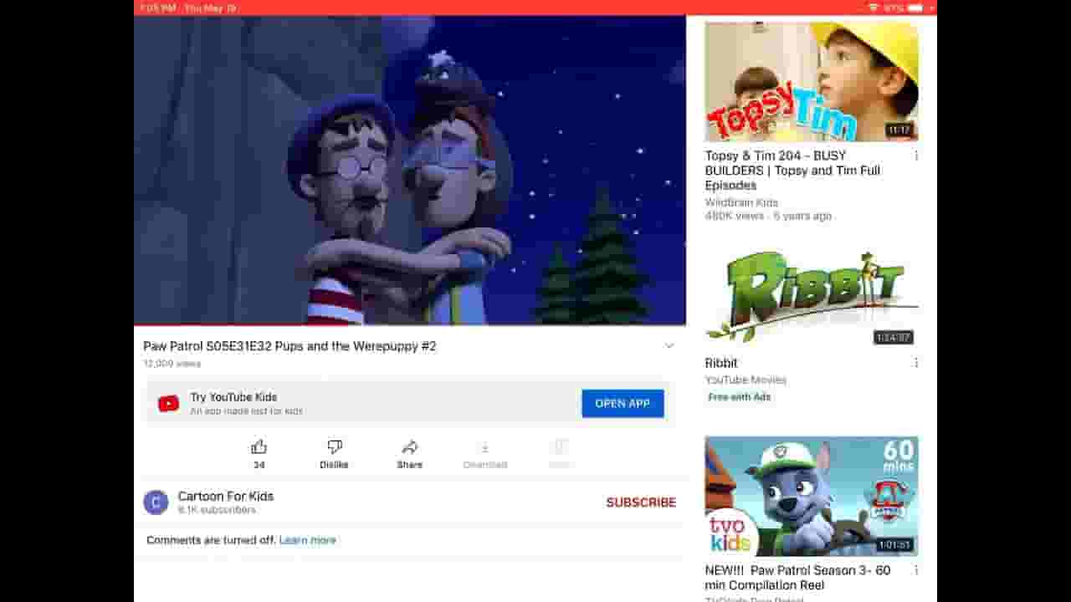Open the Topsy & Tim 204 video title
Screen dimensions: 1071x602
click(792, 171)
